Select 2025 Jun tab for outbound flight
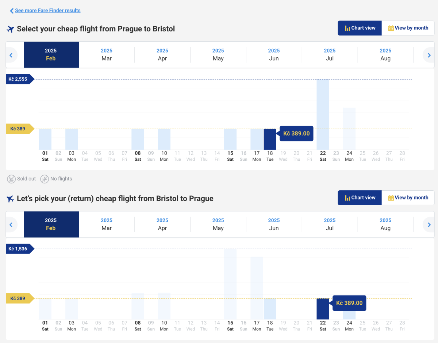The image size is (438, 343). coord(274,55)
